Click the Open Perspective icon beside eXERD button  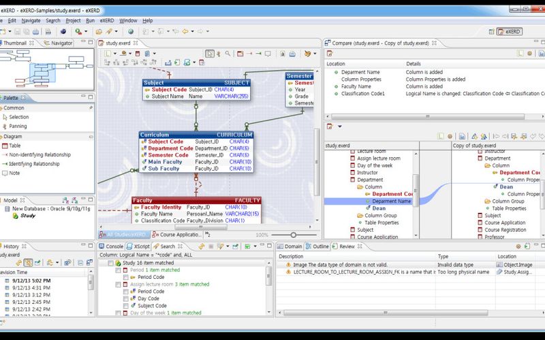491,31
